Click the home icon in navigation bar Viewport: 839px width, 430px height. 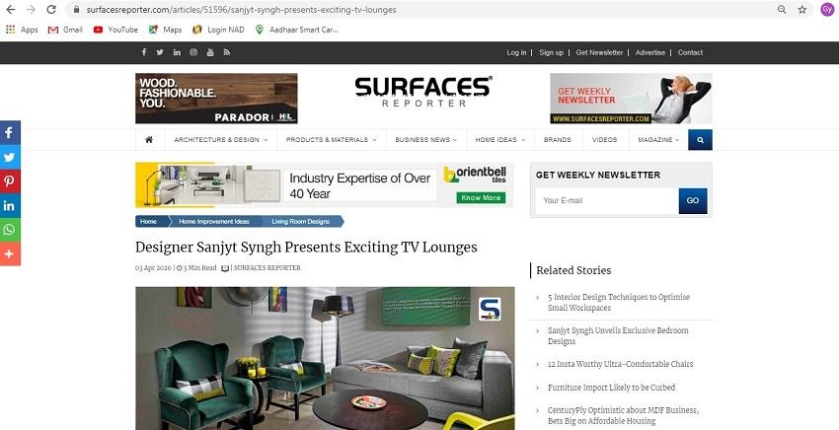pyautogui.click(x=149, y=140)
